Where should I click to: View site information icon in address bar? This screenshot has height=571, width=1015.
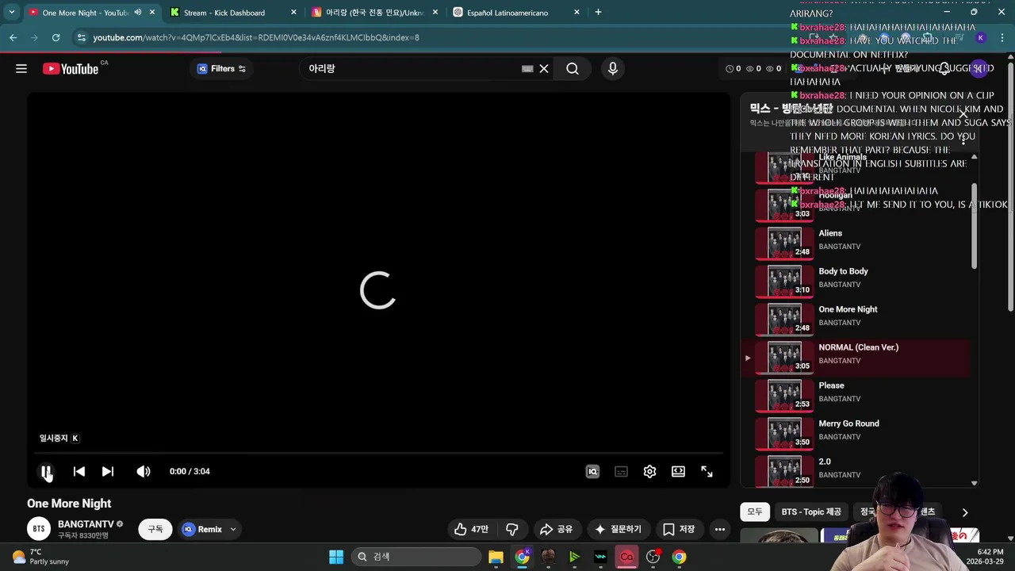[81, 37]
